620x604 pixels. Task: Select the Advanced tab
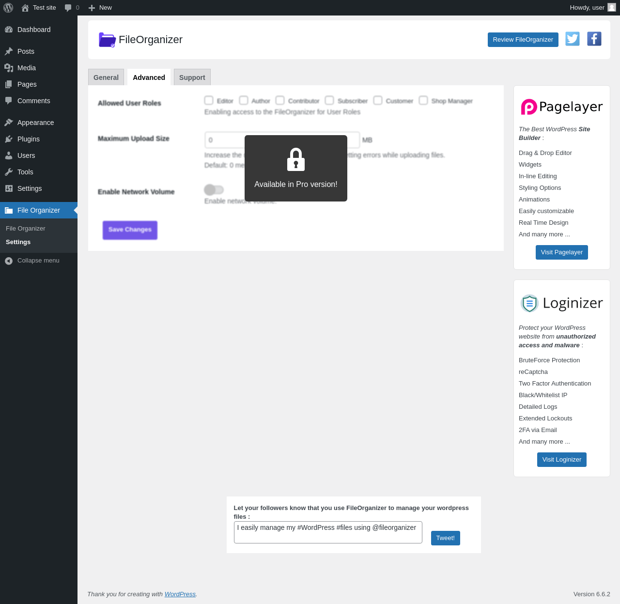149,77
